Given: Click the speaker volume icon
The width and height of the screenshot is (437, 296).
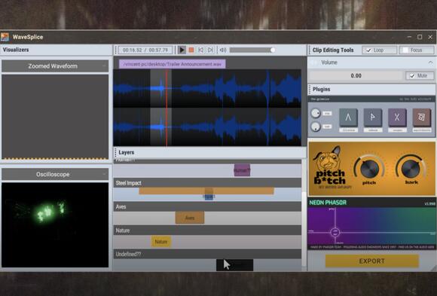Looking at the screenshot, I should 223,50.
